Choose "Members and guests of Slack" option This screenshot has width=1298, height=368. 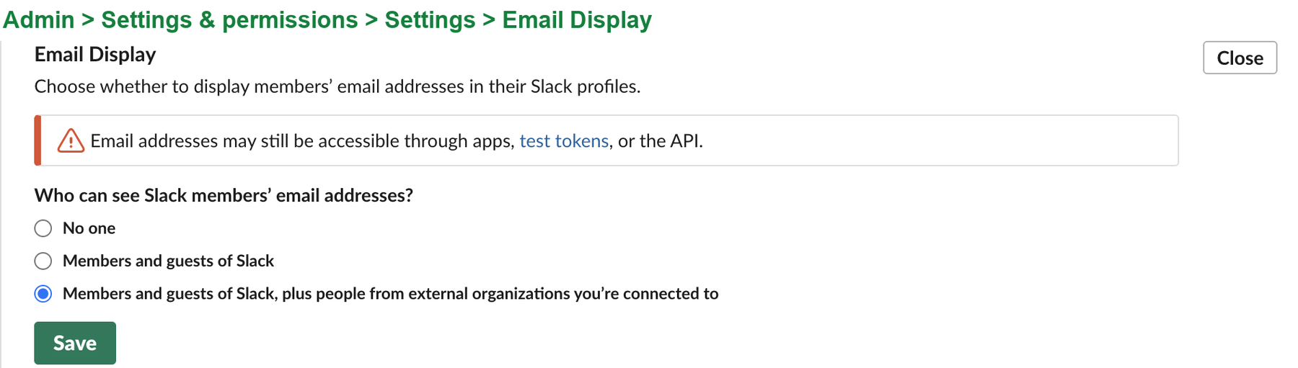(x=43, y=261)
